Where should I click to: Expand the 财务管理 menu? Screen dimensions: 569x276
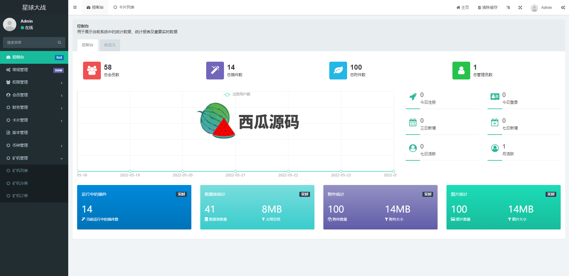(34, 108)
